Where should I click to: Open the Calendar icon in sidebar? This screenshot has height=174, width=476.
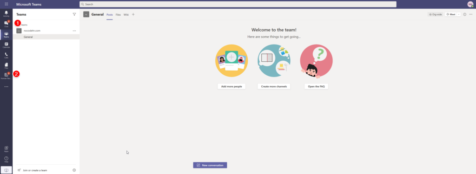[x=7, y=45]
